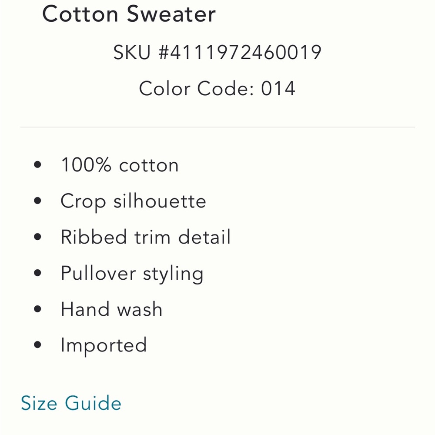The width and height of the screenshot is (435, 435).
Task: Click the Hand wash care item
Action: pyautogui.click(x=111, y=309)
